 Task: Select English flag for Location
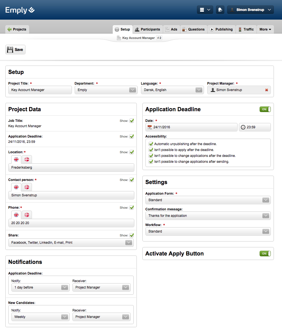point(16,159)
